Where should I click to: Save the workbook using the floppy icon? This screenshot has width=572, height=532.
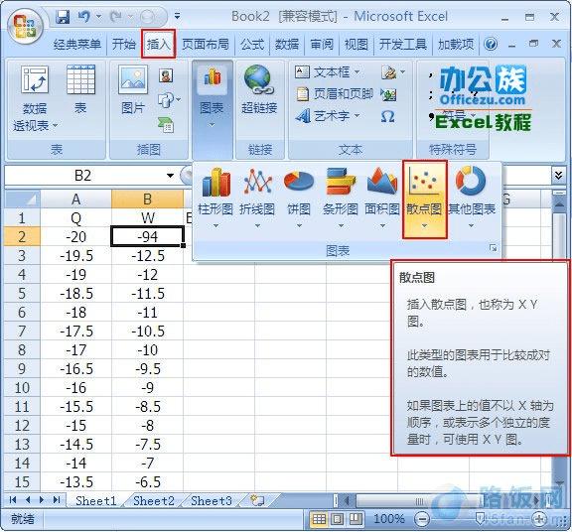click(x=63, y=17)
